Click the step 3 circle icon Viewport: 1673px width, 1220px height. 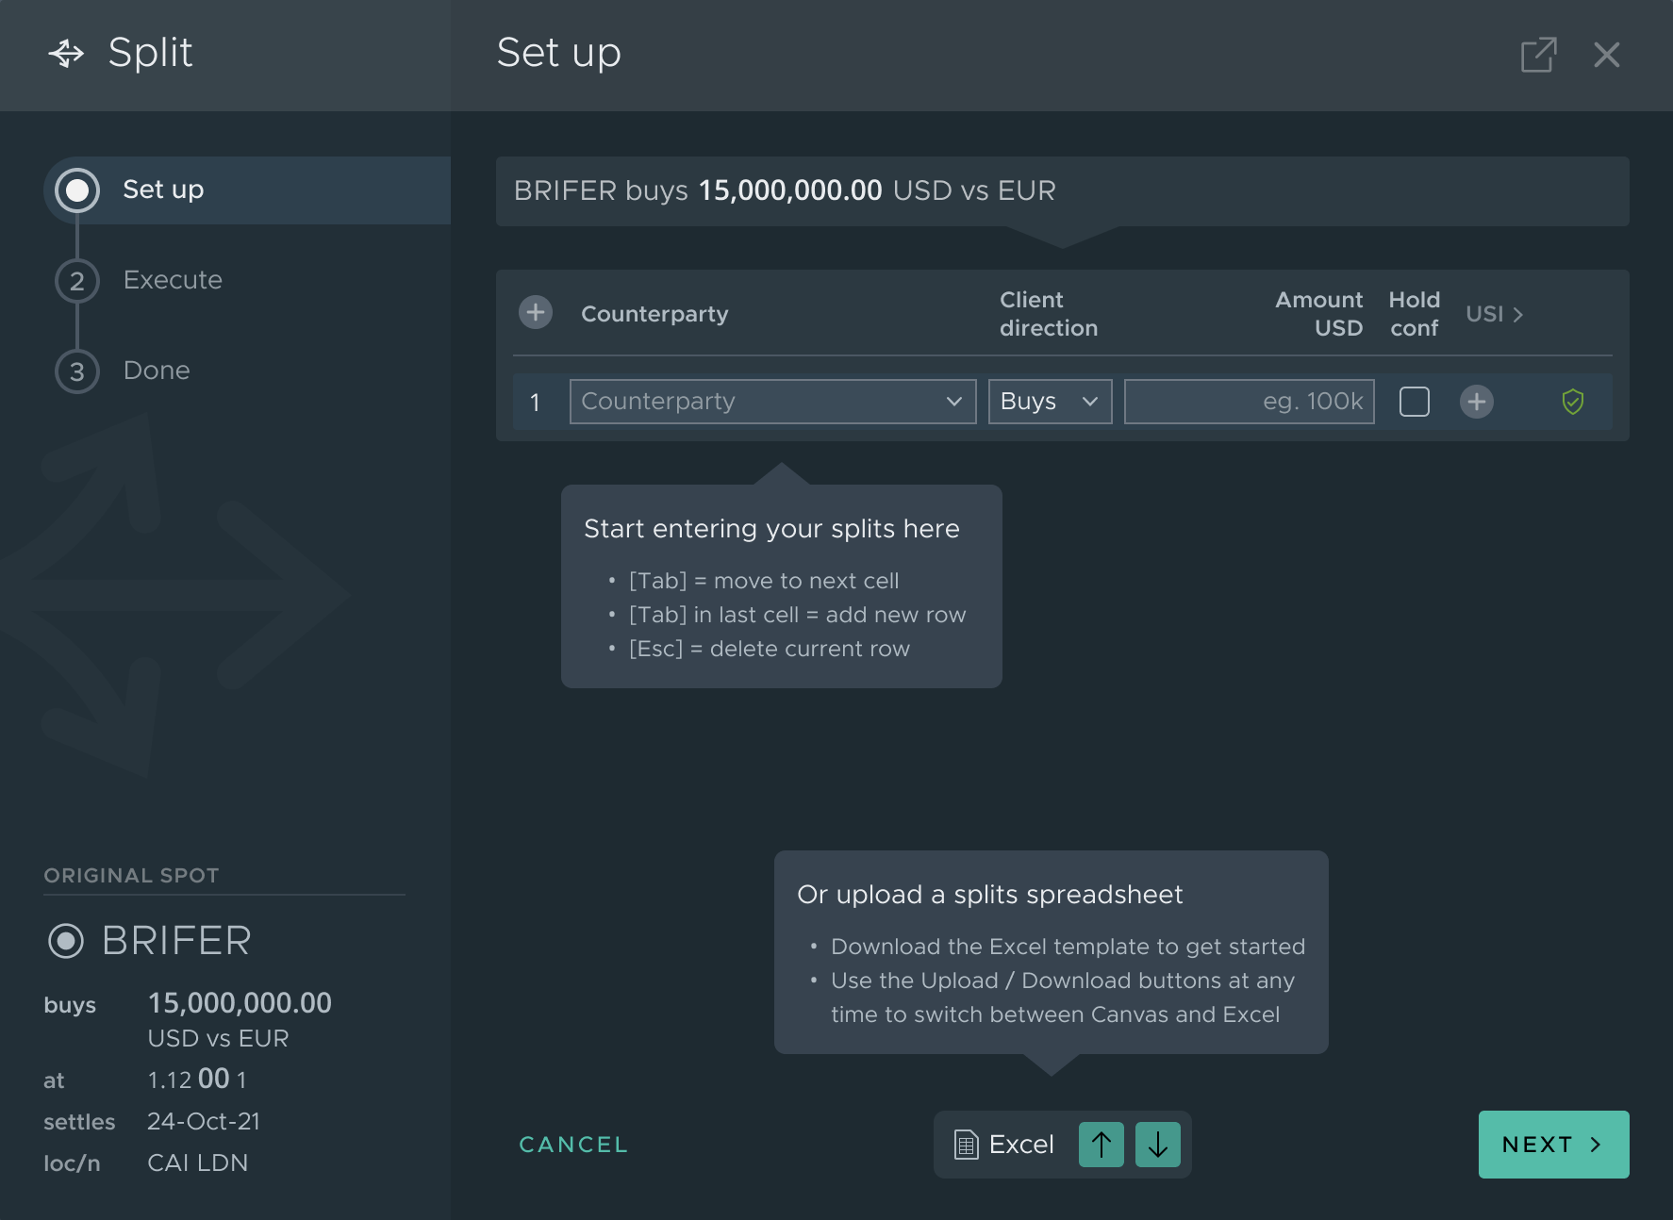(77, 371)
